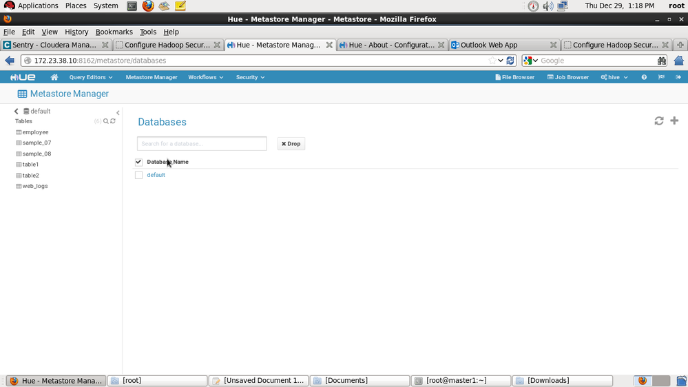688x387 pixels.
Task: Open Downloads window in taskbar
Action: 563,380
